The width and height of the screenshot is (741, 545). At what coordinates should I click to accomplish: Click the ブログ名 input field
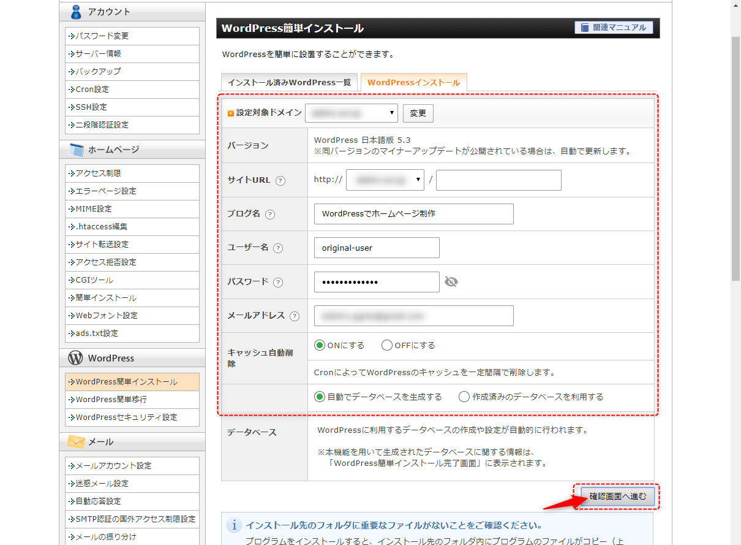click(413, 214)
